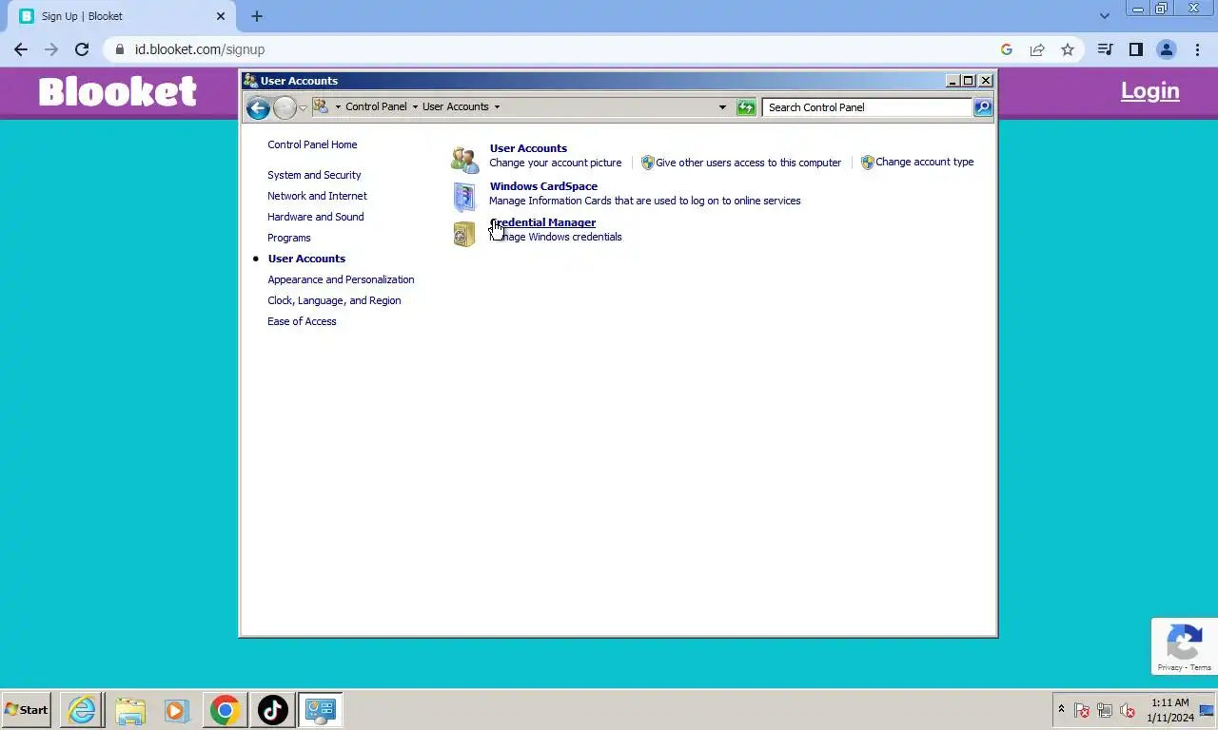Click the Credential Manager safe icon
Screen dimensions: 1218x730
[464, 234]
